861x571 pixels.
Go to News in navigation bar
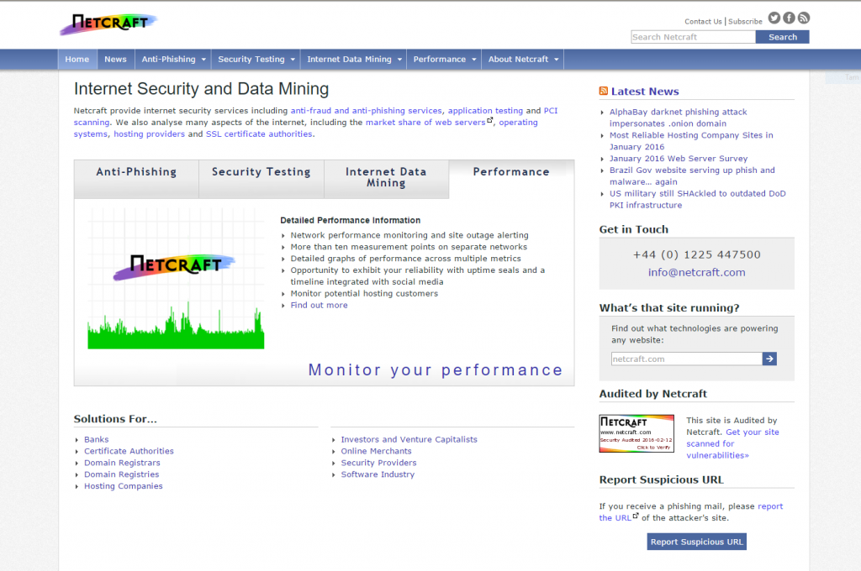115,60
